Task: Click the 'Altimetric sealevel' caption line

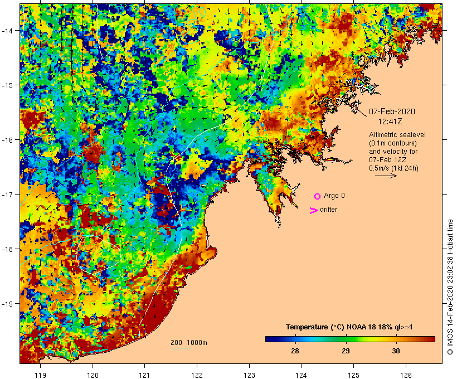Action: (x=397, y=135)
